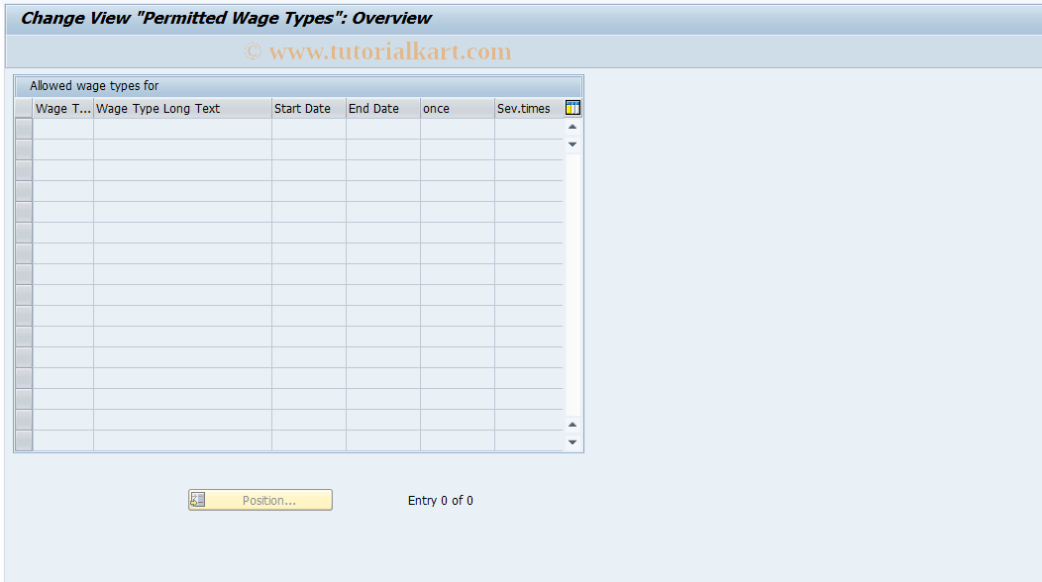The height and width of the screenshot is (582, 1042).
Task: Click the select-all corner cell of the table
Action: [x=24, y=108]
